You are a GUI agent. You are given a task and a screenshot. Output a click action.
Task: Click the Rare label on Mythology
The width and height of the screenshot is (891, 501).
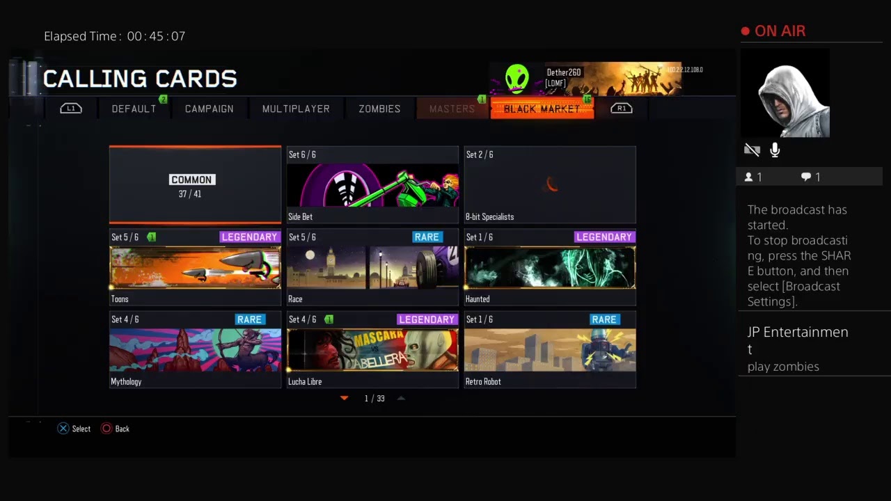[x=249, y=319]
